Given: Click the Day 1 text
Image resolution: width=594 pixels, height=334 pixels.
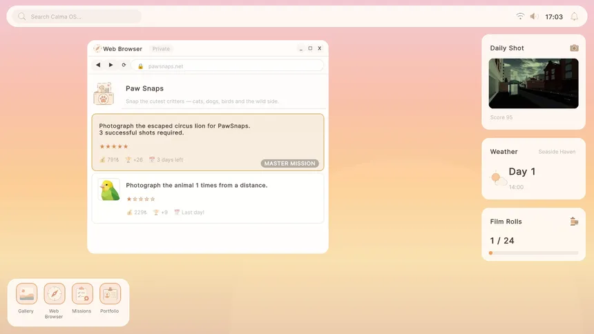Looking at the screenshot, I should point(522,172).
